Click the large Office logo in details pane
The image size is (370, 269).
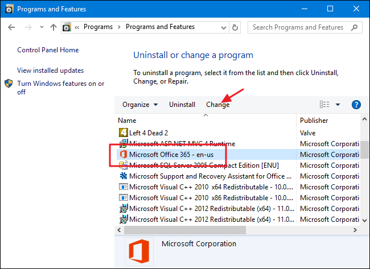pyautogui.click(x=138, y=251)
